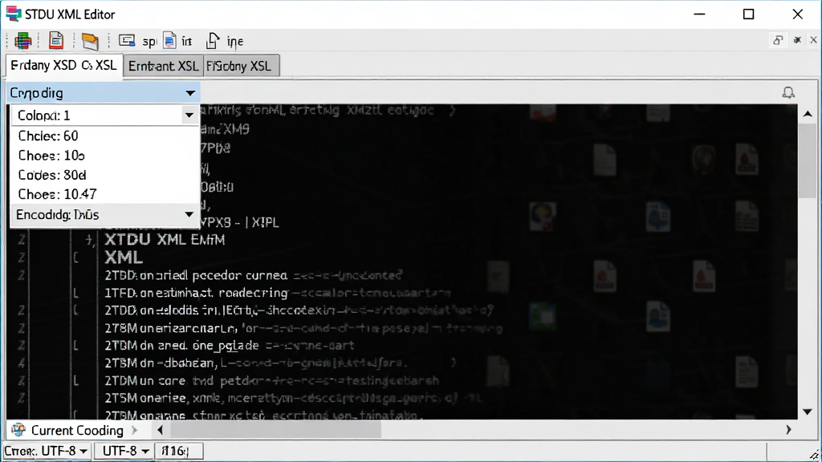Switch to the 'Erdany XSD Cs XSL' tab
Viewport: 822px width, 462px height.
[x=64, y=66]
